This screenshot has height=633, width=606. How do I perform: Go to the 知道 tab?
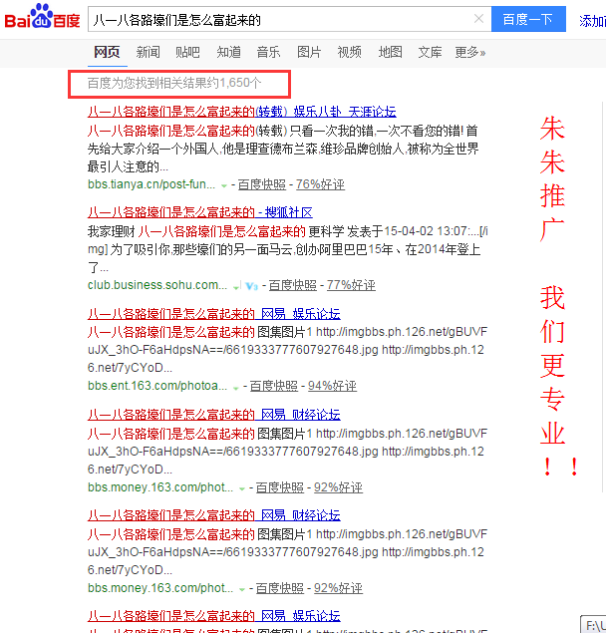tap(229, 52)
